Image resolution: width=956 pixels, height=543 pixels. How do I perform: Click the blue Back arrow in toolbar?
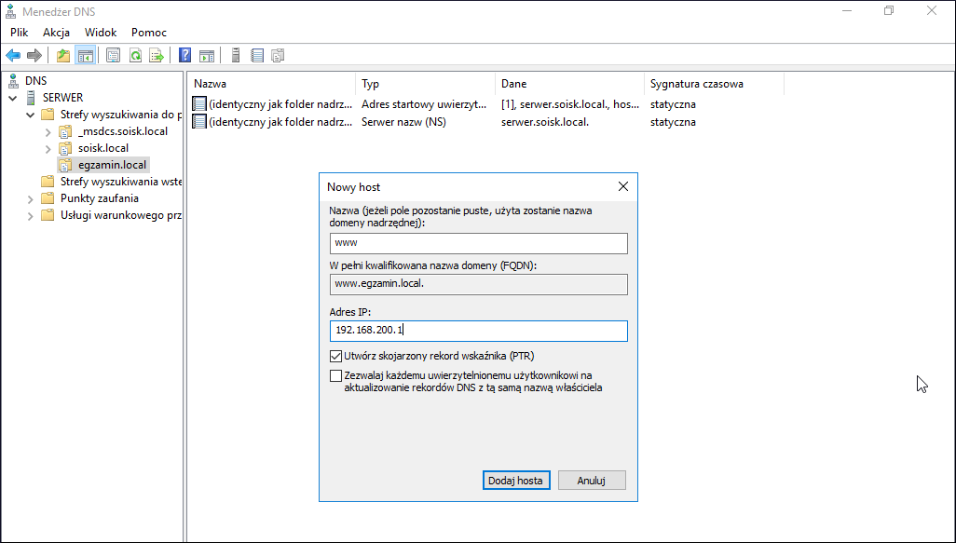pos(13,56)
